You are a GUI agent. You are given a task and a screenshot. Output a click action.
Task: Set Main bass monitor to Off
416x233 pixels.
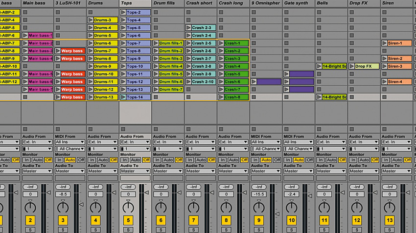coord(48,160)
